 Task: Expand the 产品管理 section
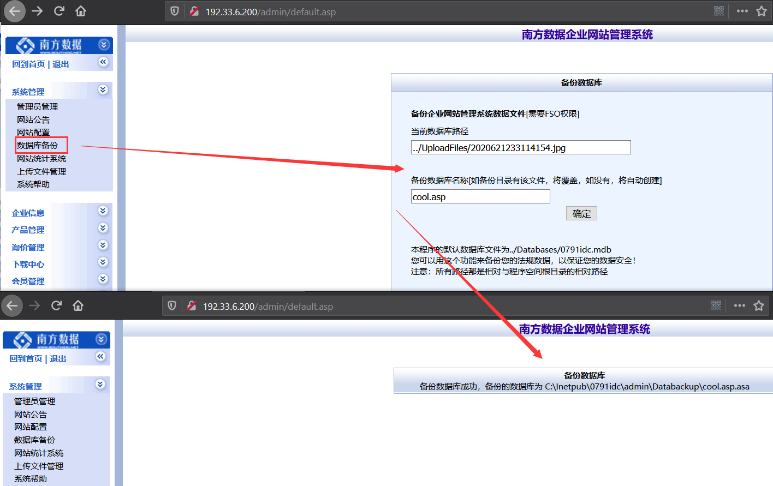pyautogui.click(x=103, y=227)
